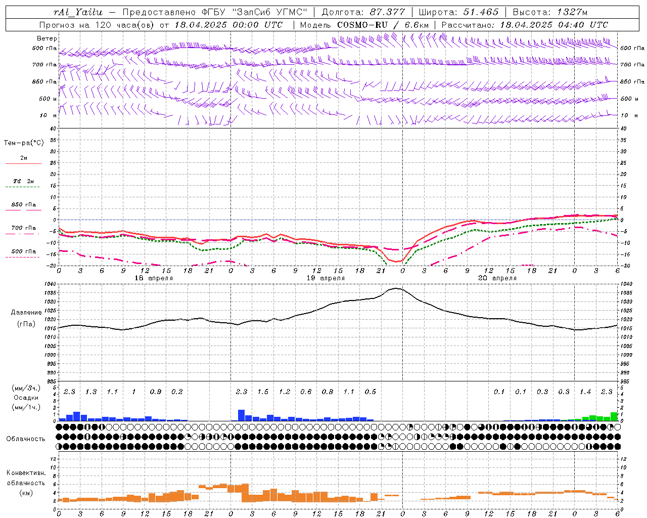This screenshot has height=518, width=647.
Task: Select the Широта: 51.465 header field
Action: [x=458, y=12]
